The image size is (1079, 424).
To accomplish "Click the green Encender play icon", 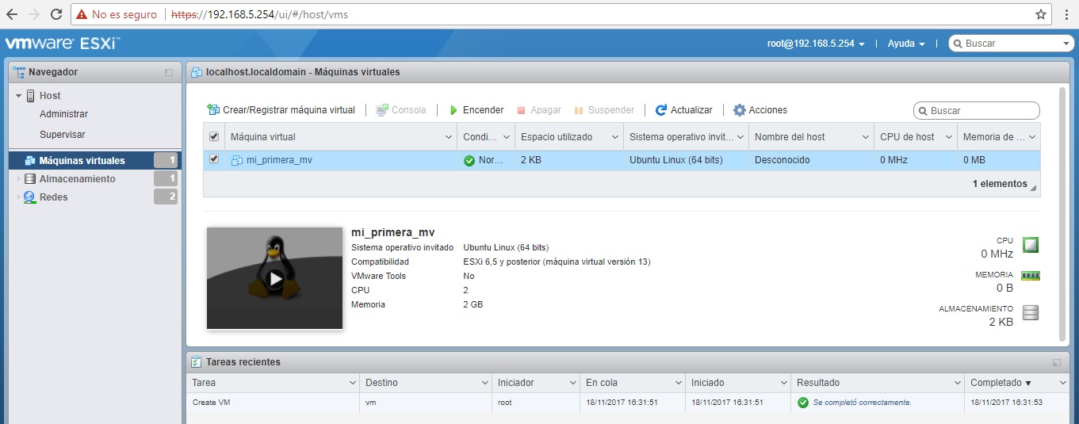I will point(453,110).
